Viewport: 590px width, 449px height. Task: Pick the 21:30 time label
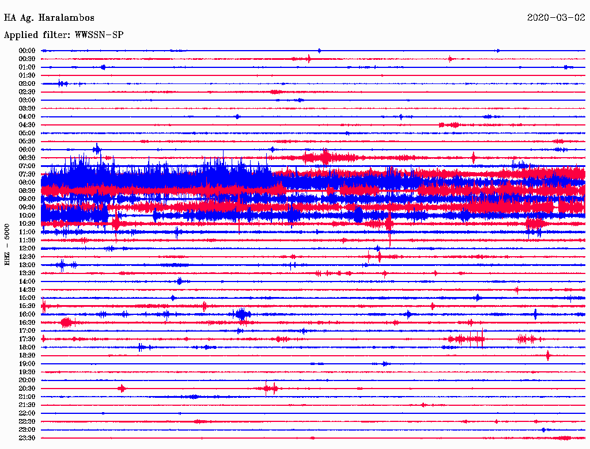click(27, 405)
